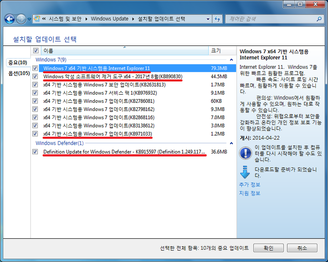
Task: Open the 지원 정보 link
Action: 250,193
